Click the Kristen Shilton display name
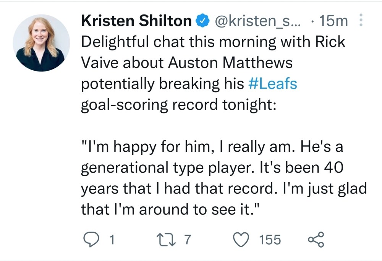382x261 pixels. pos(136,21)
